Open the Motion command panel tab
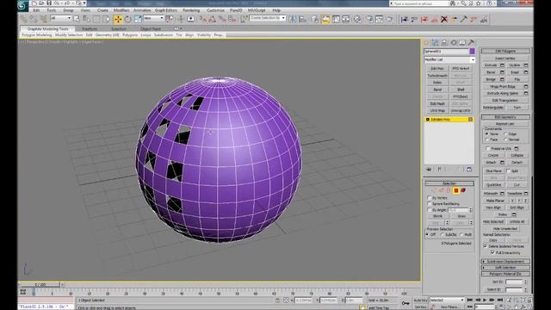Image resolution: width=551 pixels, height=310 pixels. pos(454,42)
